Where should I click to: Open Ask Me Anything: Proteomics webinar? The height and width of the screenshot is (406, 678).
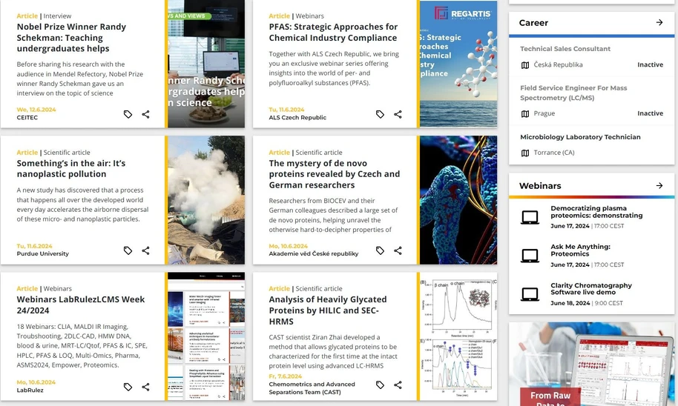(580, 250)
